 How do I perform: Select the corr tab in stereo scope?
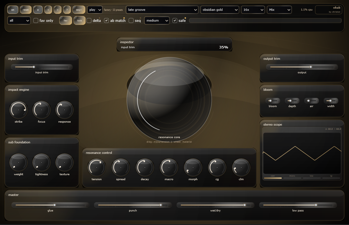click(272, 176)
